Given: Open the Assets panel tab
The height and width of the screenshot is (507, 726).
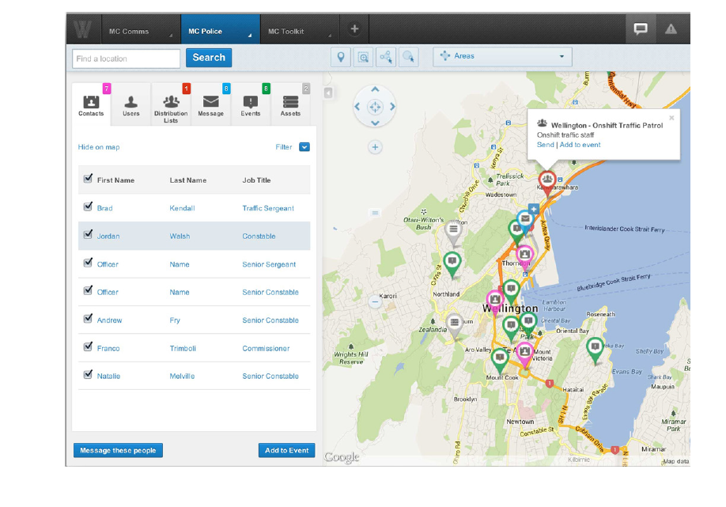Looking at the screenshot, I should pyautogui.click(x=290, y=104).
